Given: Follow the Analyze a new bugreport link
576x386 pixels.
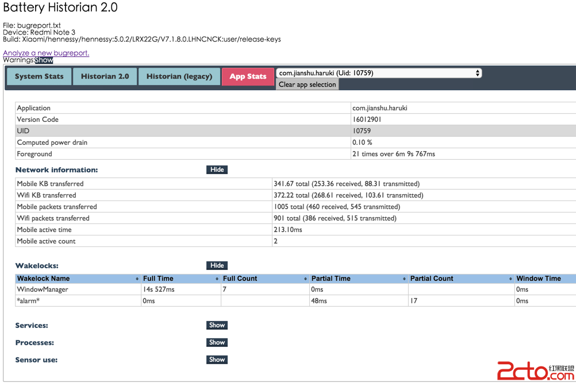Looking at the screenshot, I should pyautogui.click(x=46, y=53).
